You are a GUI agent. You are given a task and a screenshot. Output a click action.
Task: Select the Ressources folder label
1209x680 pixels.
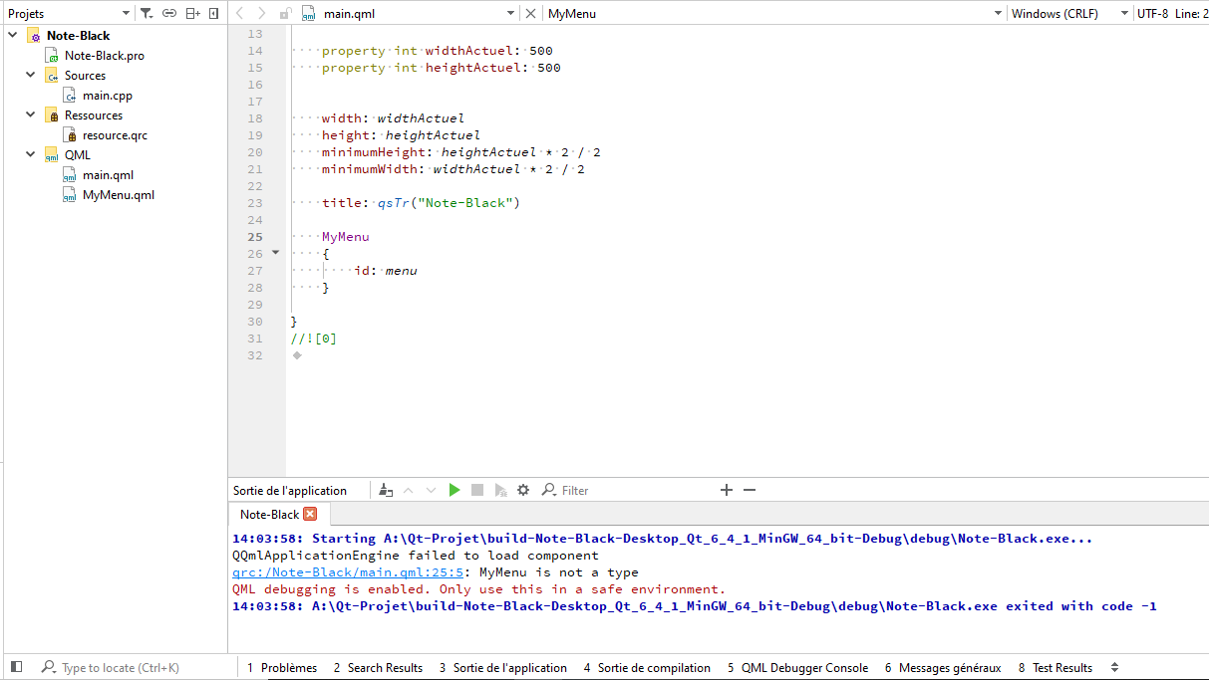[94, 115]
